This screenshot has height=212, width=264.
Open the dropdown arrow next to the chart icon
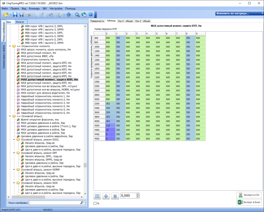pyautogui.click(x=64, y=15)
